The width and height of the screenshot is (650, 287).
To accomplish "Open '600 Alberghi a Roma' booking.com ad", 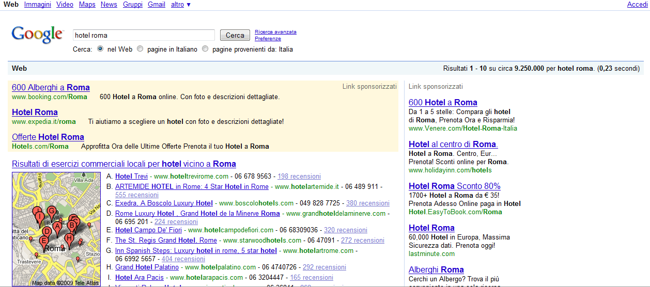I will coord(51,88).
